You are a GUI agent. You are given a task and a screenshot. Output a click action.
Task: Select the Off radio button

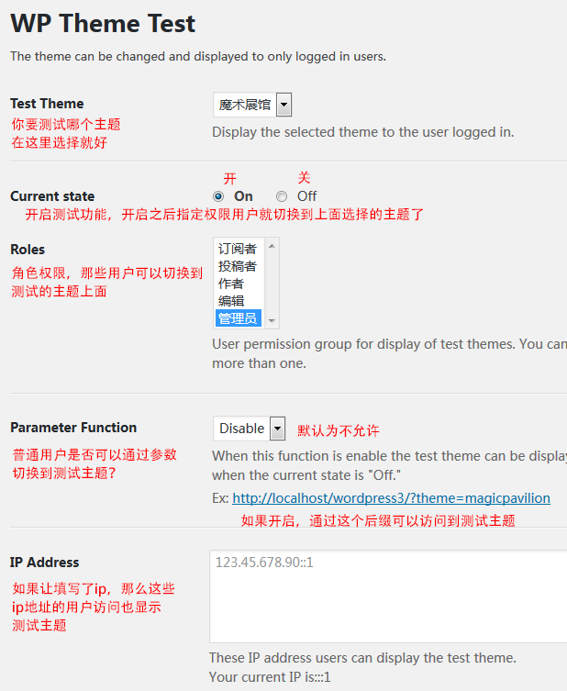click(x=282, y=196)
